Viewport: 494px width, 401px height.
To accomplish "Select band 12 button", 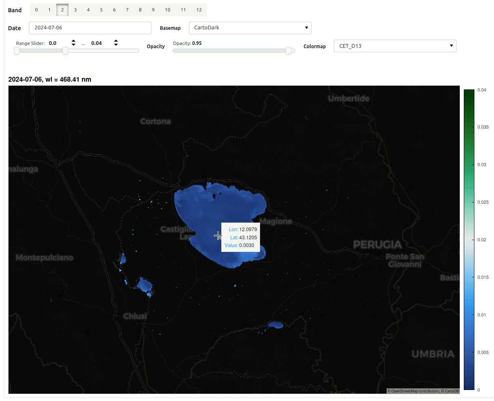I will (199, 10).
